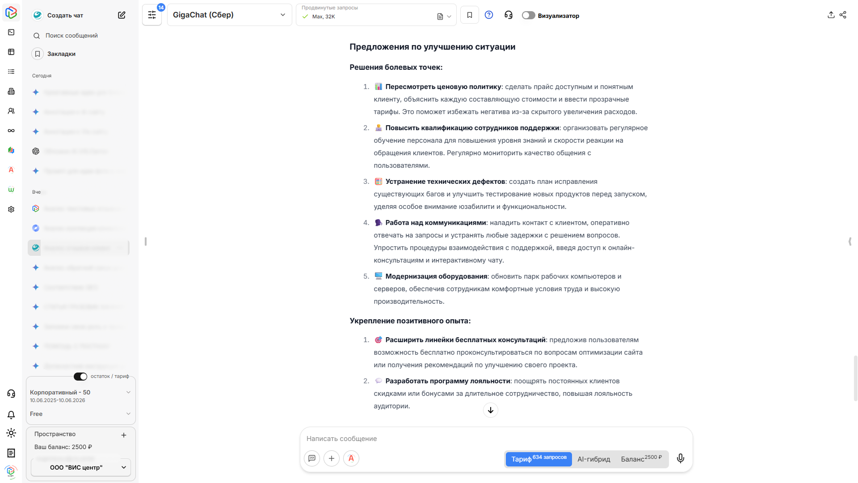Open the GigaChat (Сбер) model dropdown
858x483 pixels.
229,15
